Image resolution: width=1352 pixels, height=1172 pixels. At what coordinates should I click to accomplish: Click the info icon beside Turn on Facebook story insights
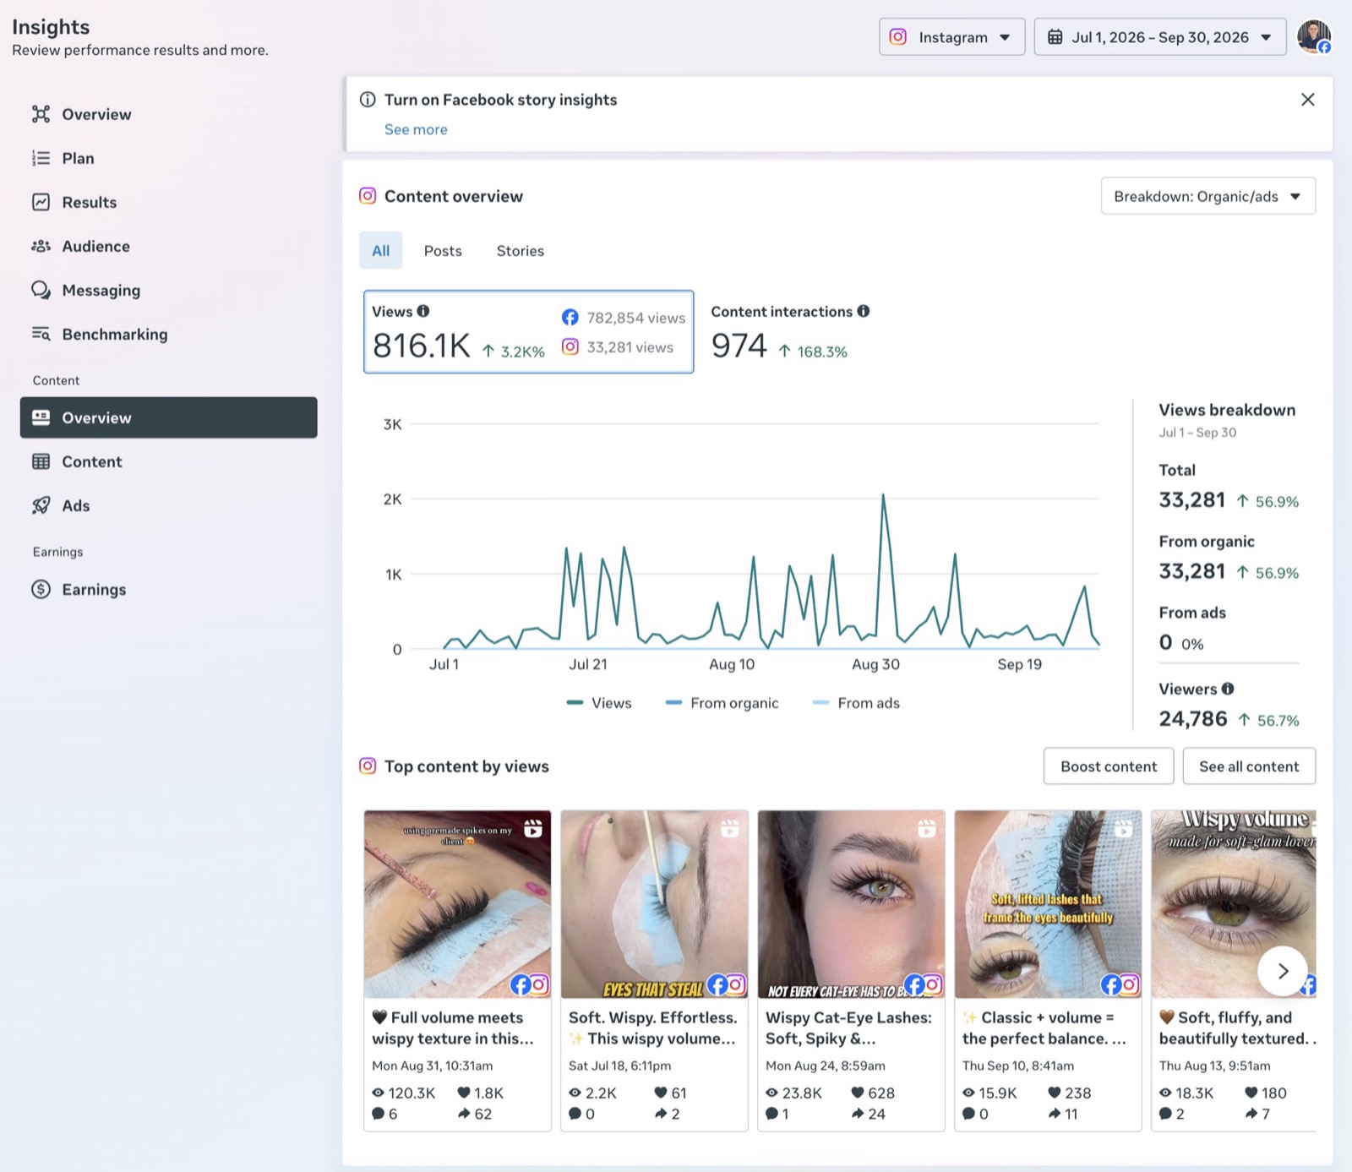[368, 100]
